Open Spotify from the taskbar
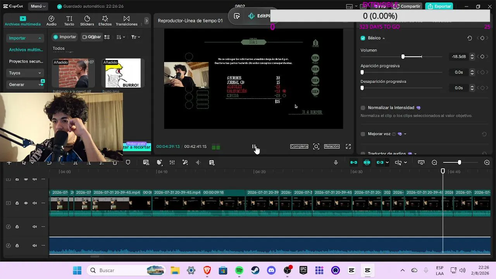 [239, 270]
